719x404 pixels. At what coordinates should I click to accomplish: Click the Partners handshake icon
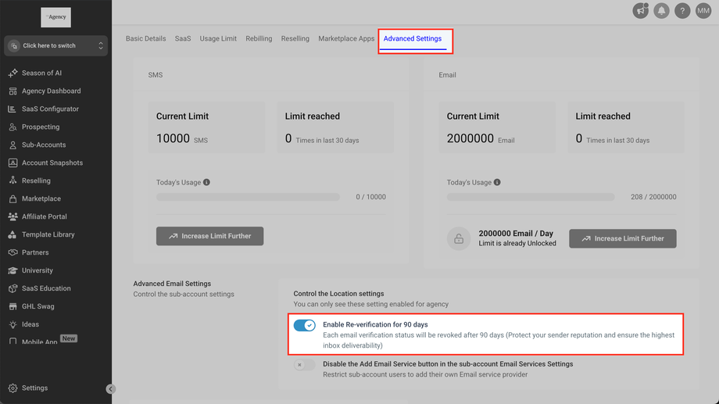(x=13, y=252)
